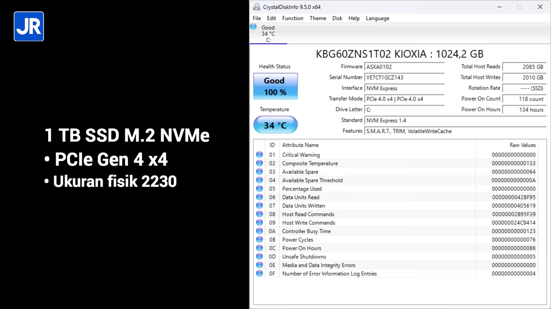The image size is (551, 309).
Task: Click raw value 00000000000076
Action: click(x=514, y=240)
